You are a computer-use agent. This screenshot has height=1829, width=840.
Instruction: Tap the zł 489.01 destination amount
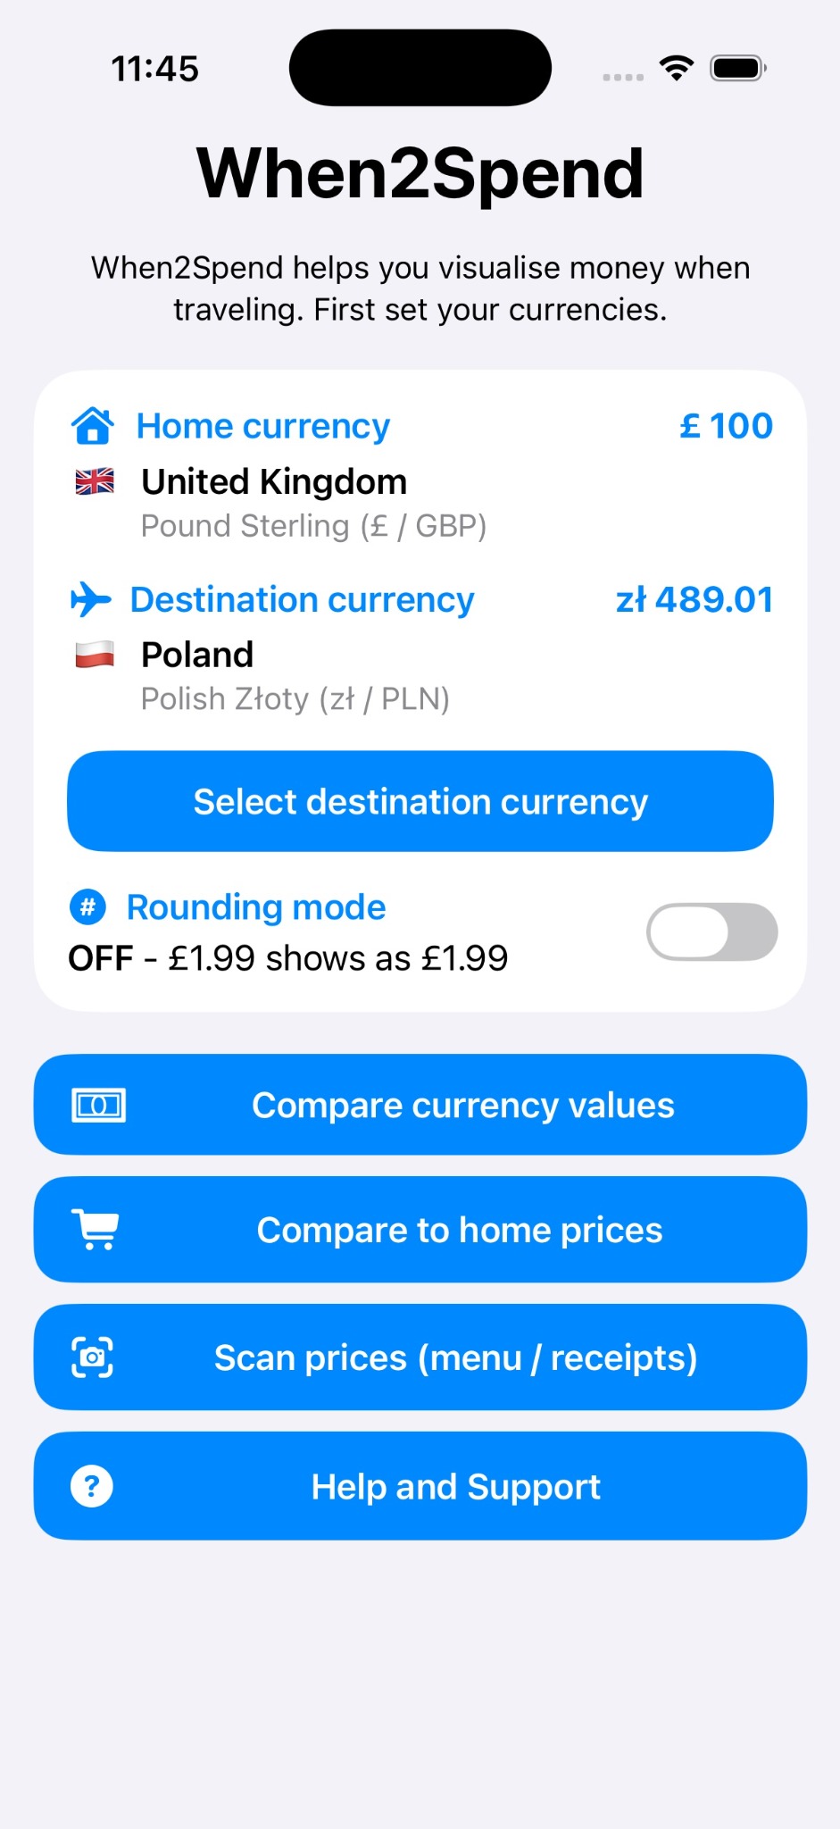click(x=694, y=599)
